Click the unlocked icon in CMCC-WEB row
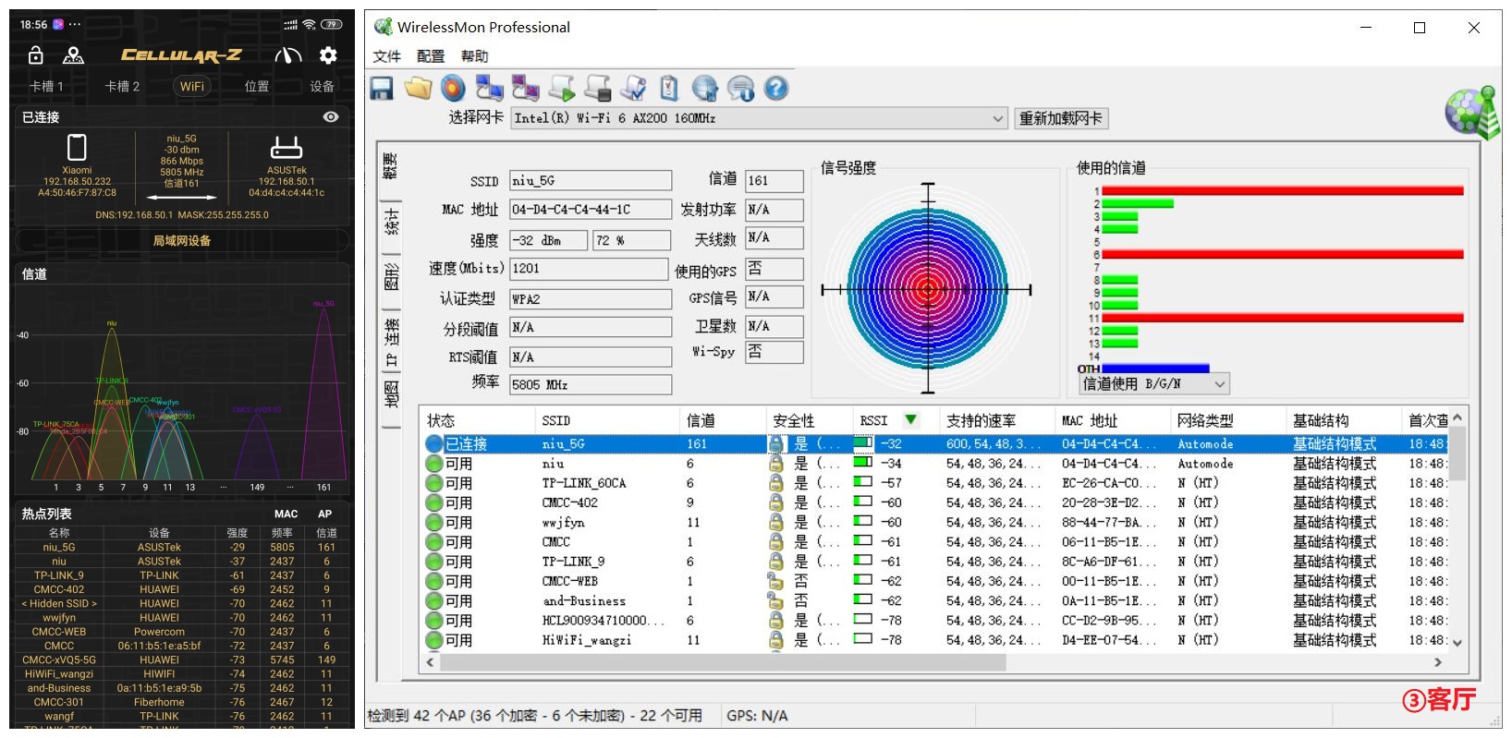Image resolution: width=1512 pixels, height=738 pixels. point(776,581)
